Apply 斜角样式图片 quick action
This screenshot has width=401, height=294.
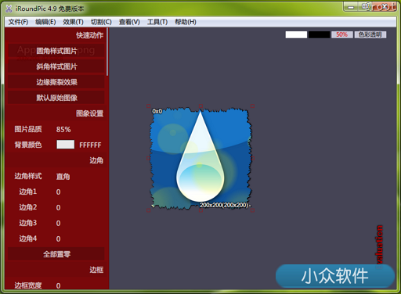[x=56, y=66]
